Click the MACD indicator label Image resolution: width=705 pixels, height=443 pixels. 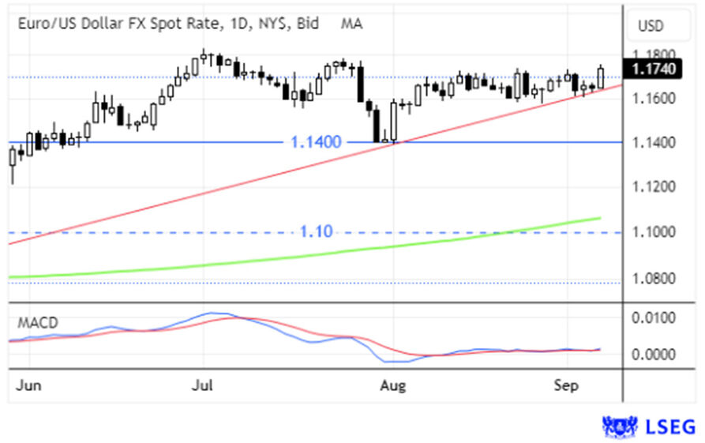click(x=38, y=323)
